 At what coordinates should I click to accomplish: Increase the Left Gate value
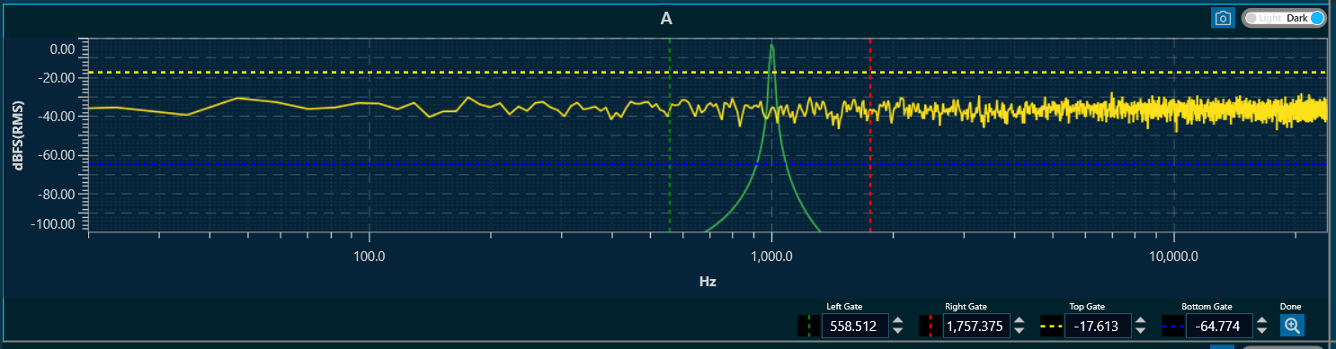897,320
